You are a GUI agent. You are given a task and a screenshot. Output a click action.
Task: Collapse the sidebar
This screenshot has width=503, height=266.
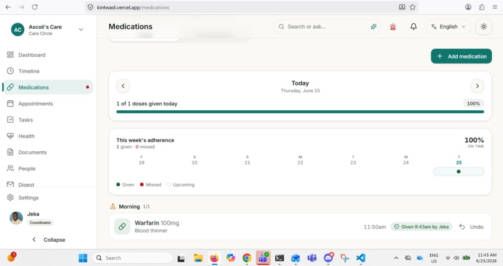(x=49, y=240)
